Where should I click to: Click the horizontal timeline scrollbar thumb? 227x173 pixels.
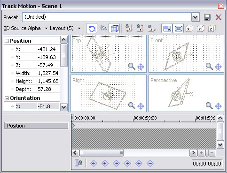[x=102, y=153]
